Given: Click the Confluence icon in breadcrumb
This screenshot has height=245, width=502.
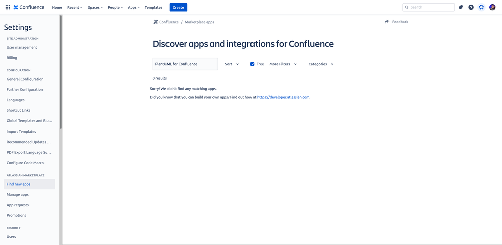Looking at the screenshot, I should [x=155, y=22].
